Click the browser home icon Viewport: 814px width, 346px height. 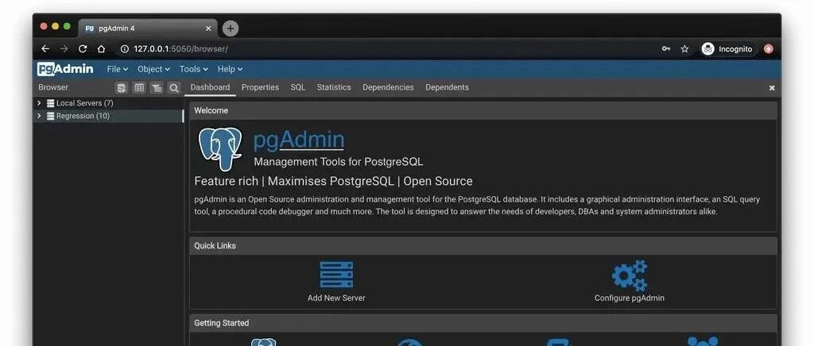tap(101, 48)
